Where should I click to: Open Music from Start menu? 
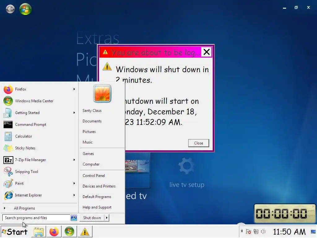(88, 142)
